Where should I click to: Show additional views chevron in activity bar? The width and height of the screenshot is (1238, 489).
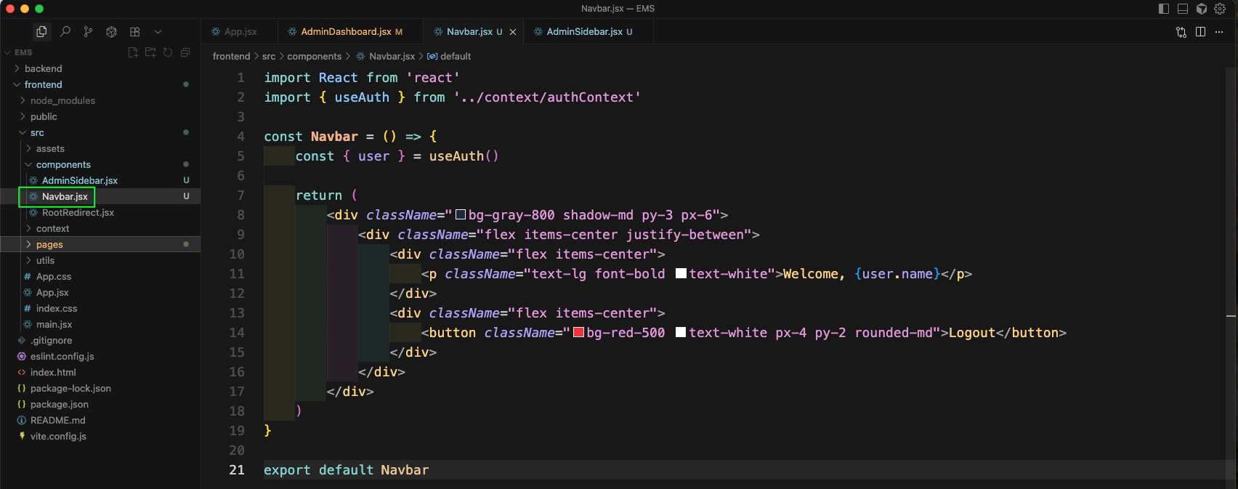pyautogui.click(x=158, y=32)
